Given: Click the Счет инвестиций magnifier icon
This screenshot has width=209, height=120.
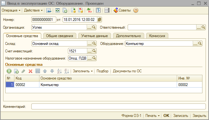Looking at the screenshot, I should tap(94, 51).
